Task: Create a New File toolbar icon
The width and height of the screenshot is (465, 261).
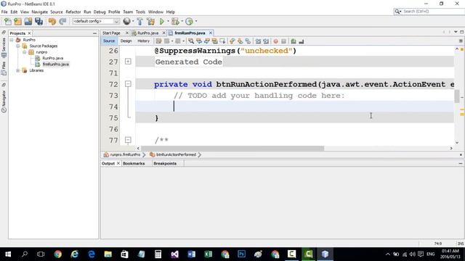Action: coord(8,21)
